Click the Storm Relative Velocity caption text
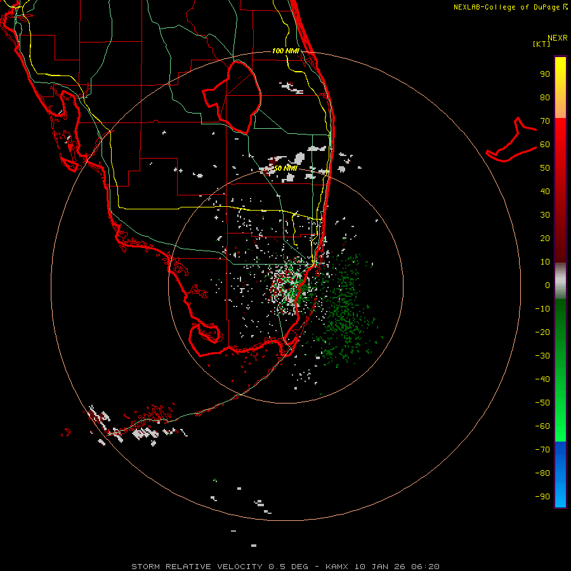 pos(285,567)
